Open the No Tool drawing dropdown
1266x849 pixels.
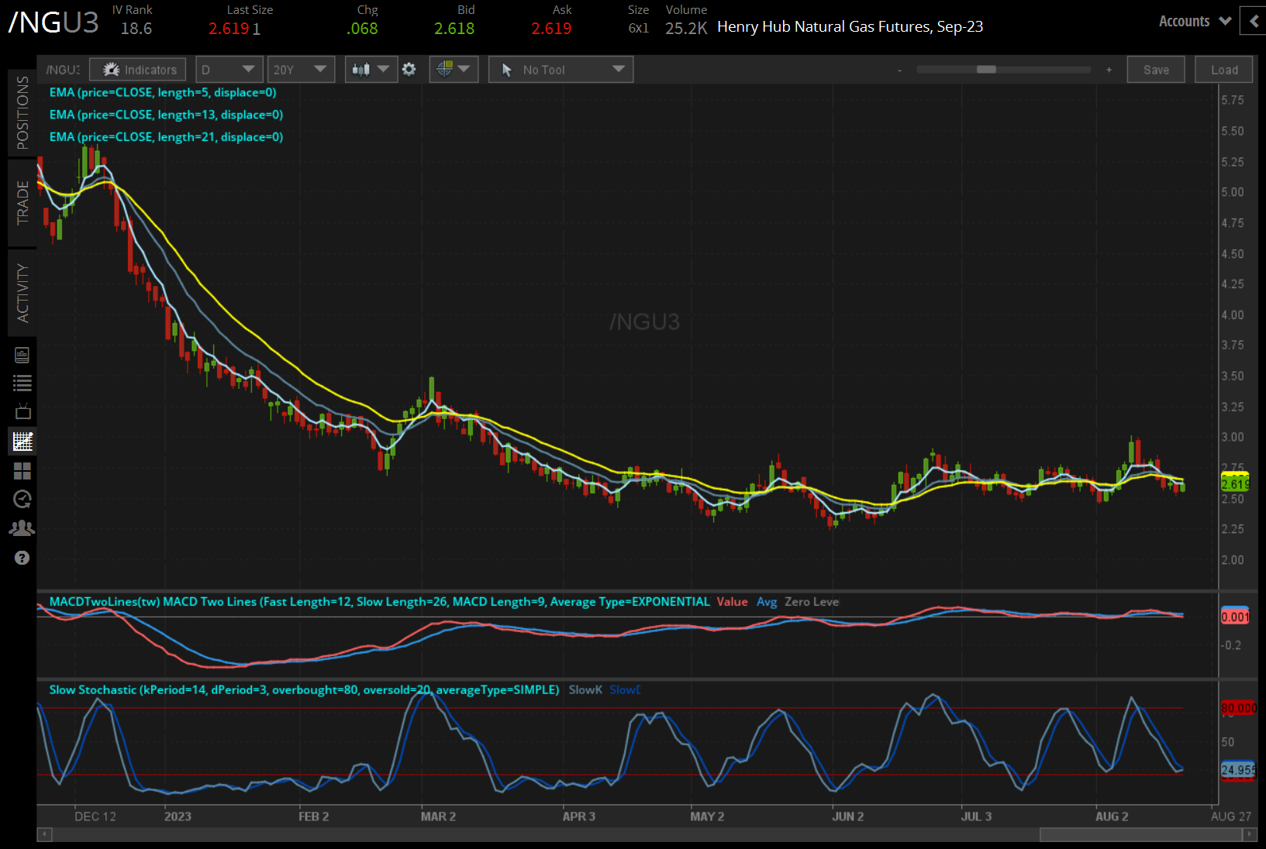coord(561,70)
